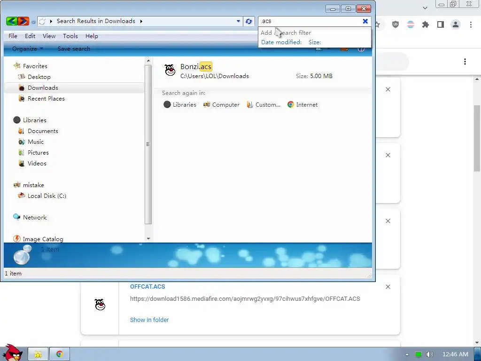Click in the .acs search box
The width and height of the screenshot is (481, 361).
pos(310,21)
